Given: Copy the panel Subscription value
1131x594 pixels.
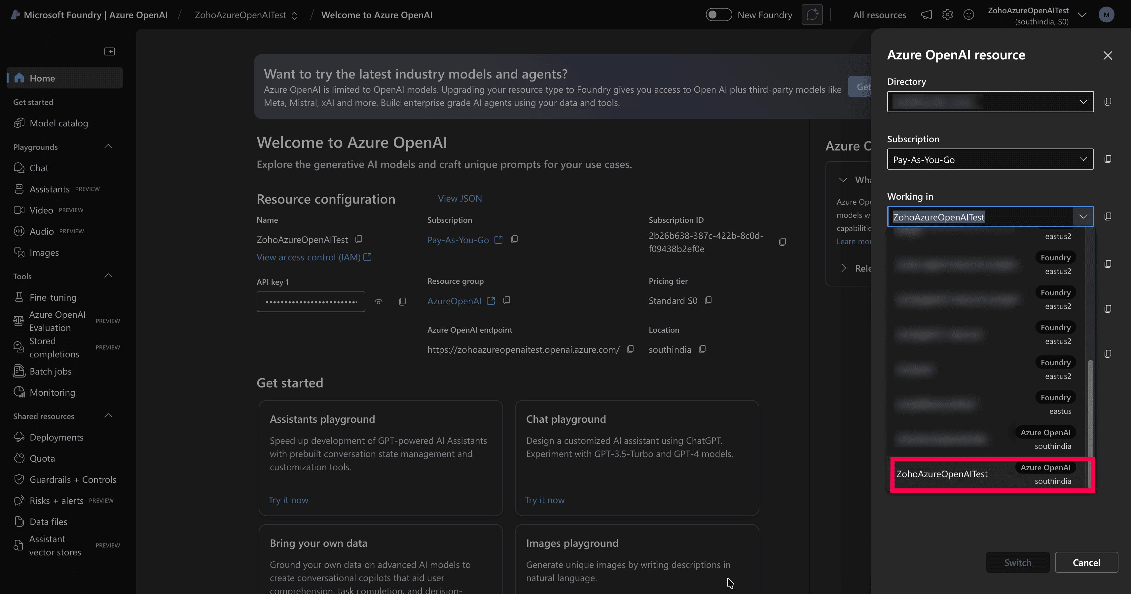Looking at the screenshot, I should [1108, 159].
